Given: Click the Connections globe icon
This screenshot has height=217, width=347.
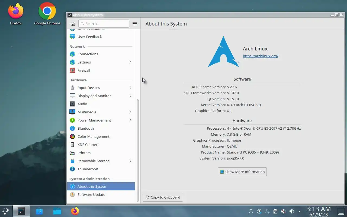Looking at the screenshot, I should tap(72, 54).
